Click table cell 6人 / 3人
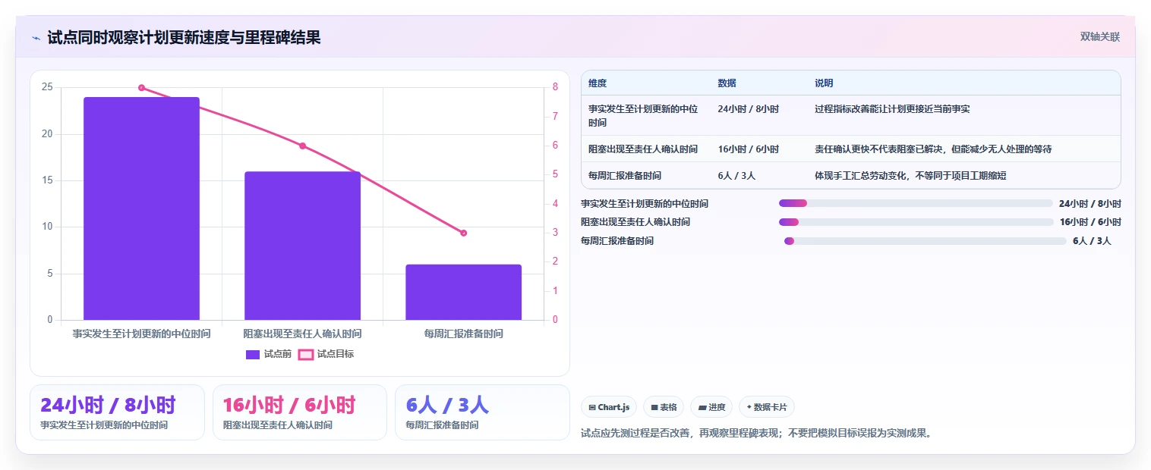1151x470 pixels. tap(736, 176)
